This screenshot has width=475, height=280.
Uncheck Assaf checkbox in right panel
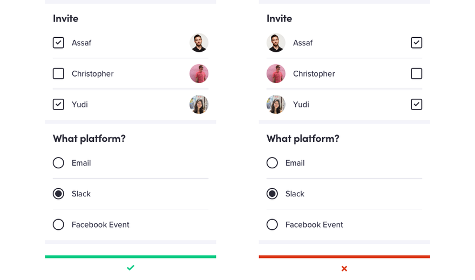click(416, 43)
